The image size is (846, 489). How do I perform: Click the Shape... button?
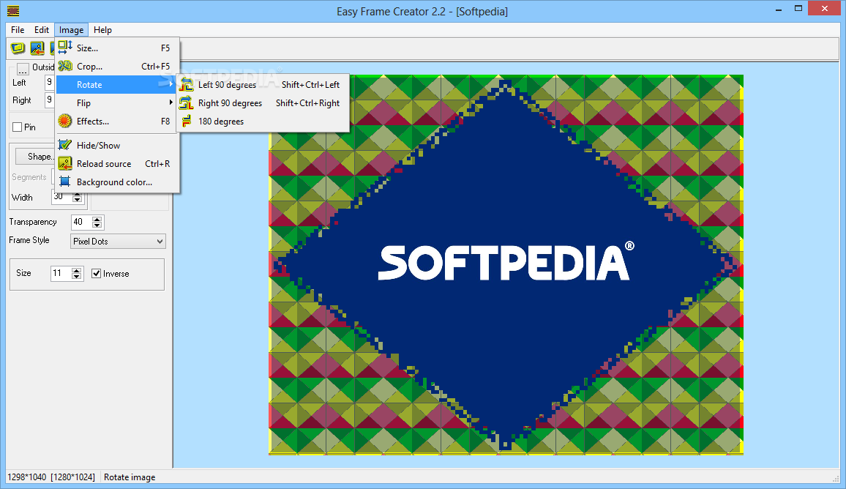pos(35,157)
